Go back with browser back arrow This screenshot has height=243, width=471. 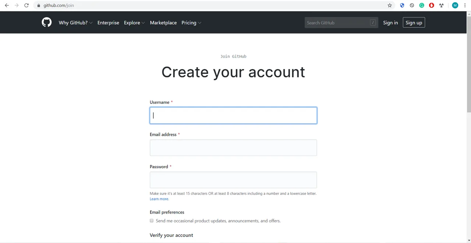[7, 6]
